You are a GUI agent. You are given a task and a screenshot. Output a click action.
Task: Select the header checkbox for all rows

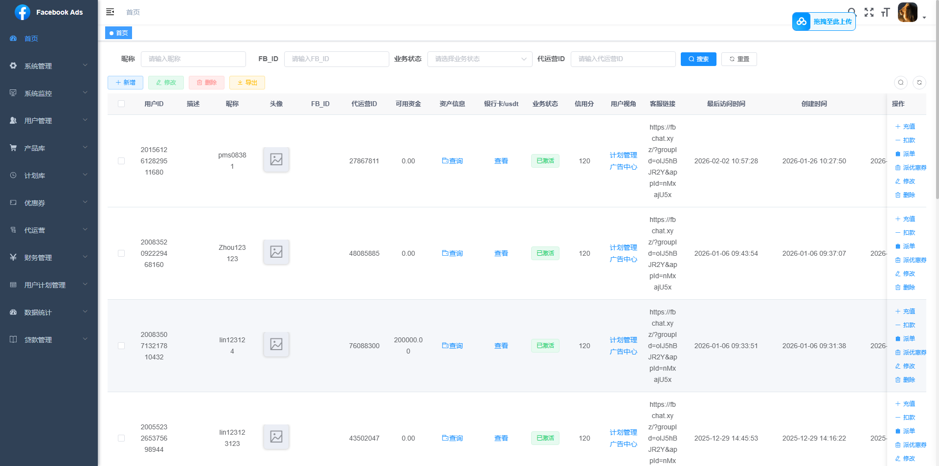121,104
